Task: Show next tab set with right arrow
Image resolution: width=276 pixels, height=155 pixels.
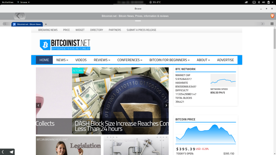Action: [262, 24]
